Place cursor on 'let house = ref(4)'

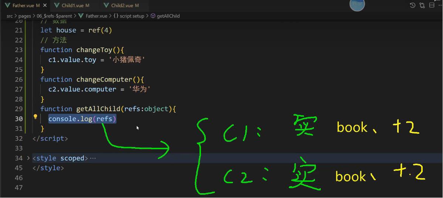coord(76,30)
